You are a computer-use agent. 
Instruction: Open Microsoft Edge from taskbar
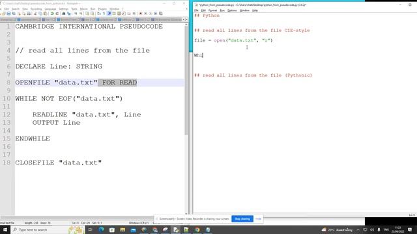click(102, 229)
